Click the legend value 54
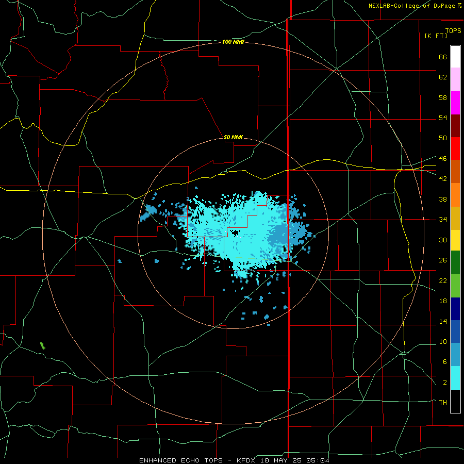The image size is (464, 464). (x=443, y=118)
